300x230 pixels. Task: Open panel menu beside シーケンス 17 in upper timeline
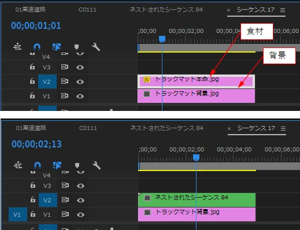point(283,10)
